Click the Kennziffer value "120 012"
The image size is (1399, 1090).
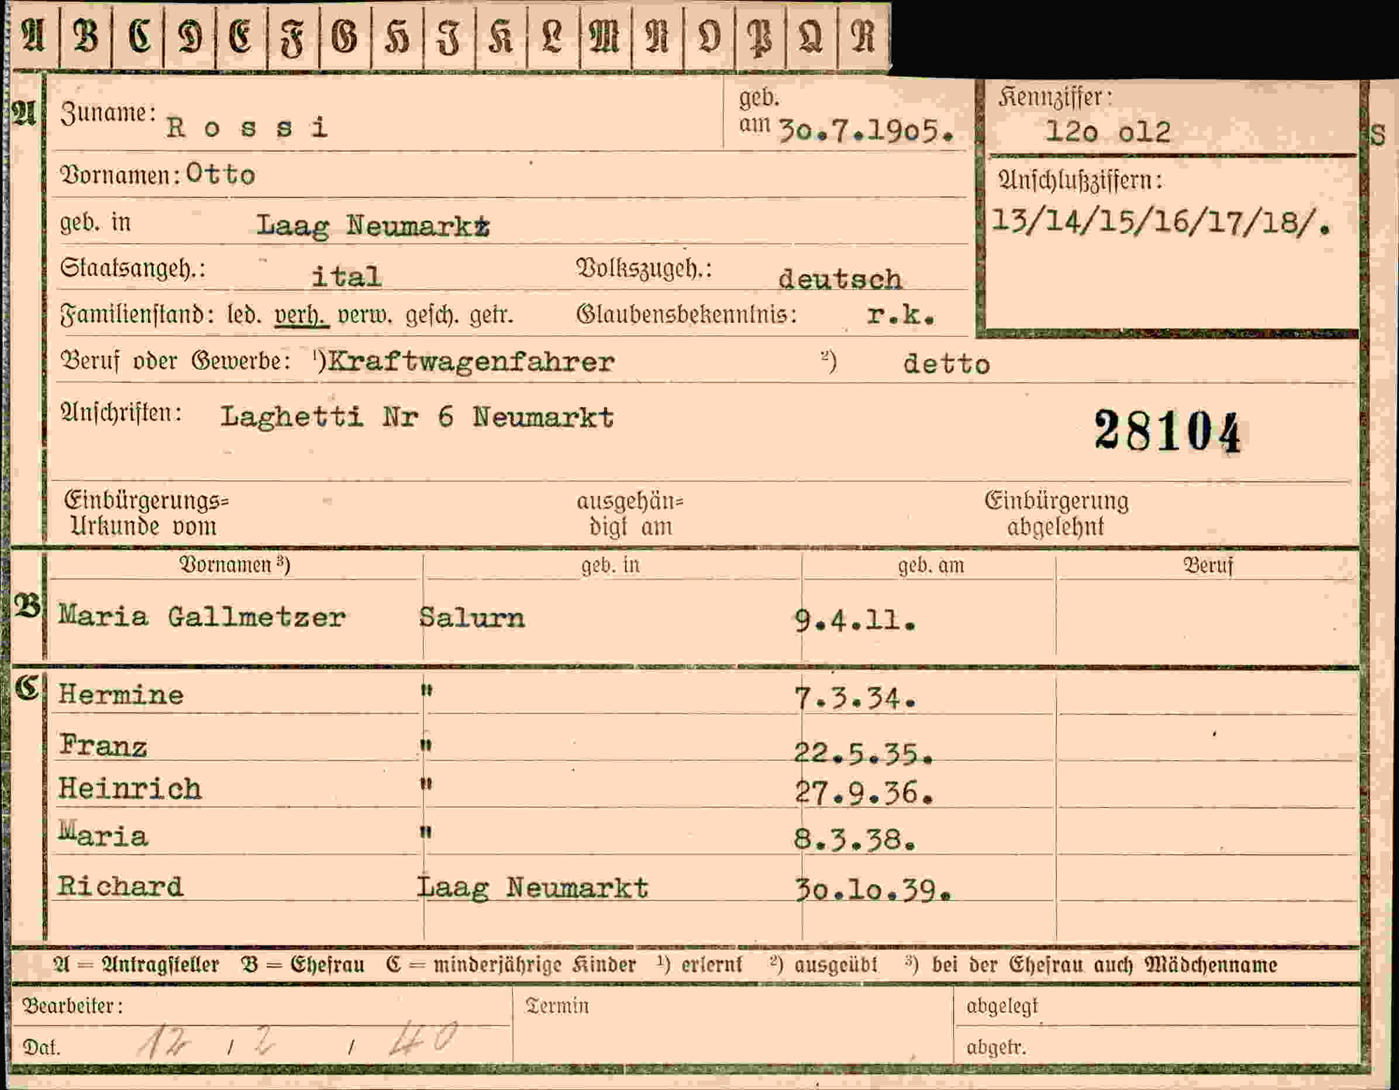pos(1108,132)
